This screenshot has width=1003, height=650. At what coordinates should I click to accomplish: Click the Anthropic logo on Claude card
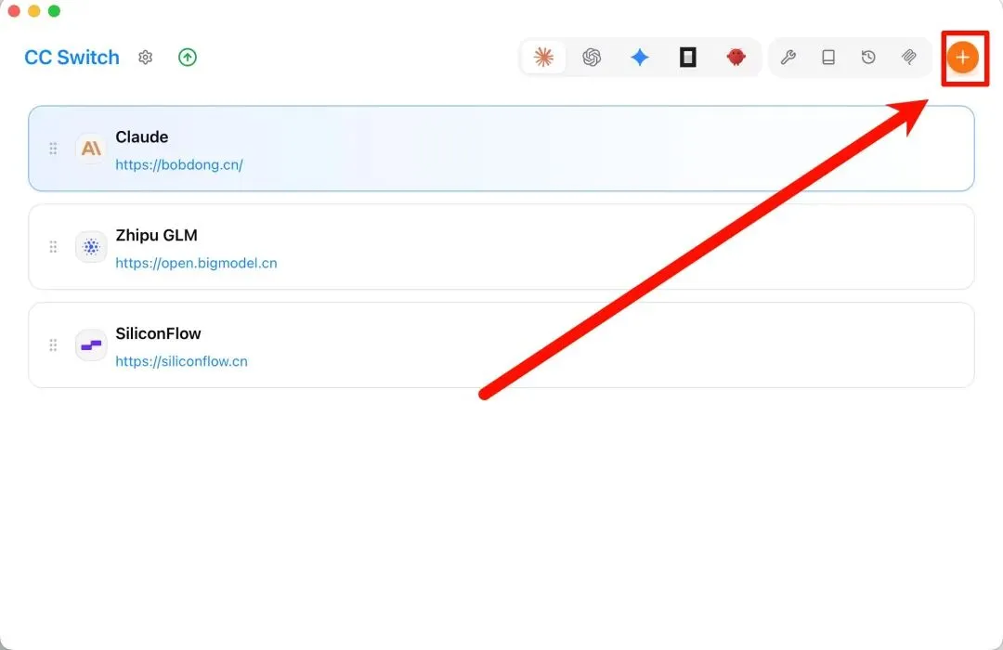(91, 149)
